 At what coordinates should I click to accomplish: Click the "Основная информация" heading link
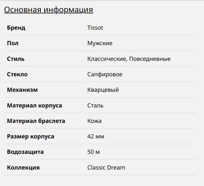point(48,10)
